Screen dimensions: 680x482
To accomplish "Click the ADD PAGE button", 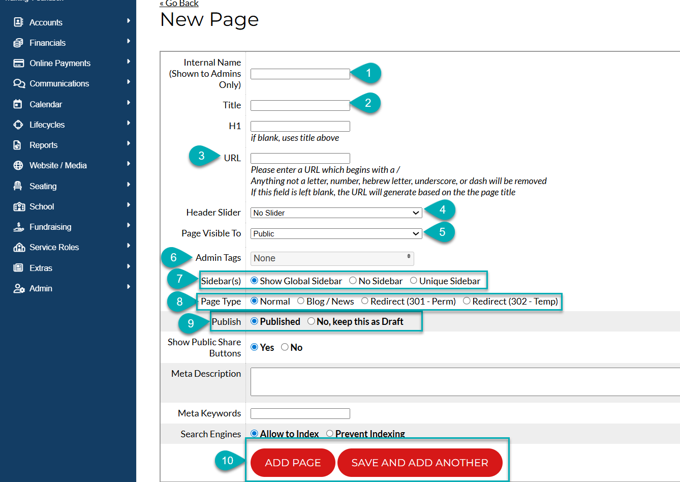I will pyautogui.click(x=292, y=462).
